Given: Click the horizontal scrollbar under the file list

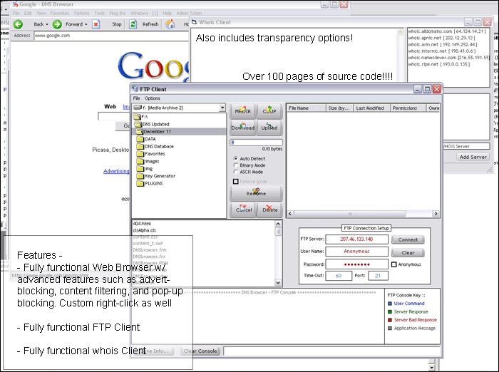Looking at the screenshot, I should pos(364,214).
